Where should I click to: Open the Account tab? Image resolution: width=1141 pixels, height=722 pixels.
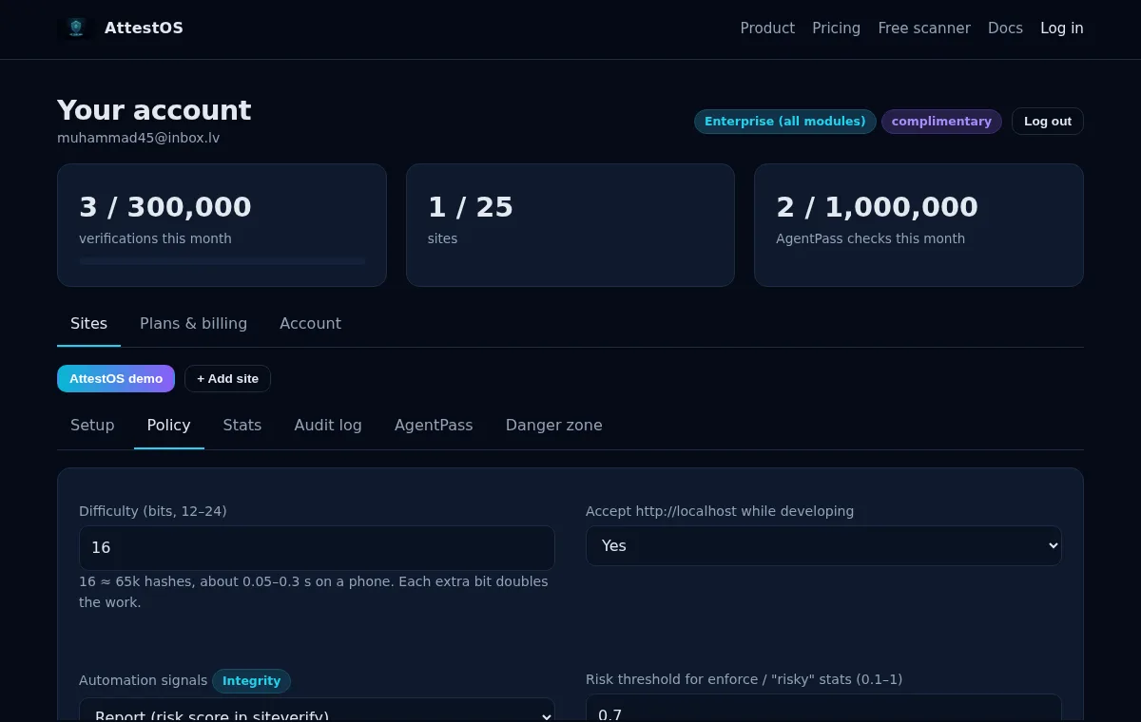click(310, 324)
